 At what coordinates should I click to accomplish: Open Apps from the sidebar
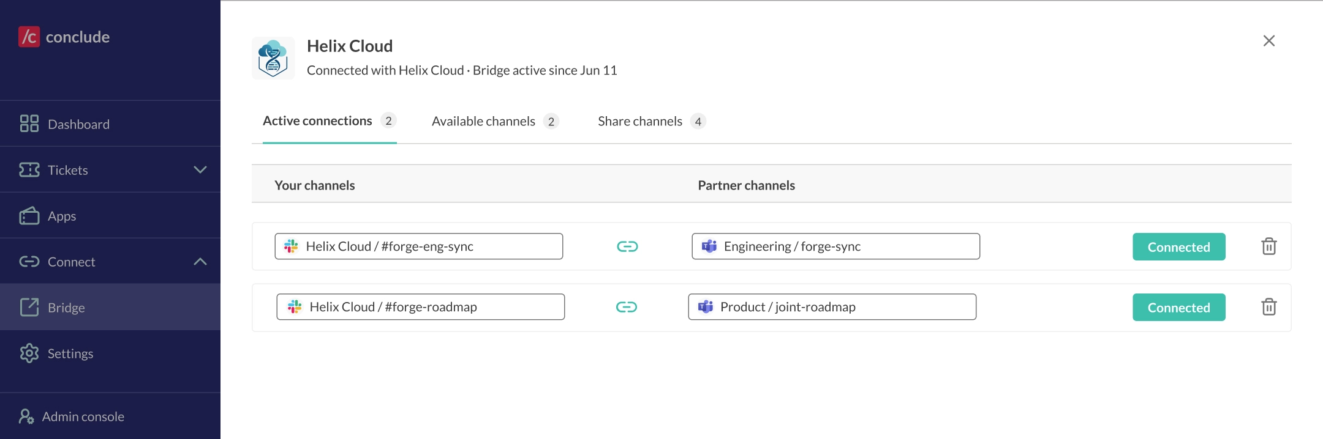click(x=110, y=215)
